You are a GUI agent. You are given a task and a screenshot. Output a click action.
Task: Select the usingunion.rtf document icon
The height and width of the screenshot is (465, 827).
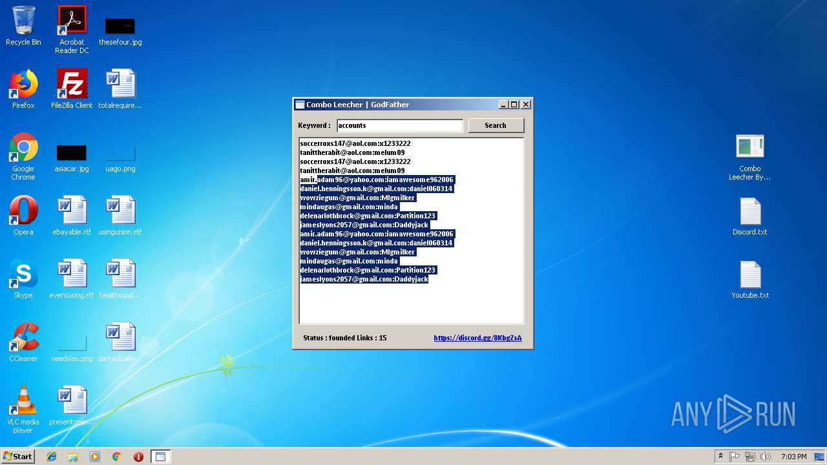pyautogui.click(x=120, y=216)
